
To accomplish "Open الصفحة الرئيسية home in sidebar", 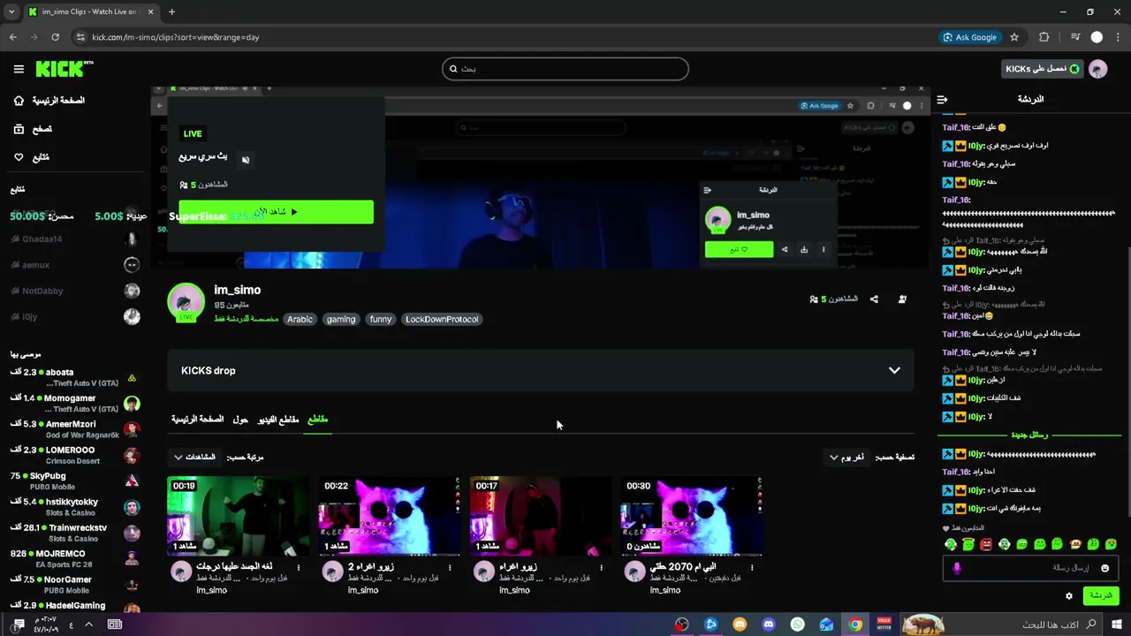I will click(50, 101).
